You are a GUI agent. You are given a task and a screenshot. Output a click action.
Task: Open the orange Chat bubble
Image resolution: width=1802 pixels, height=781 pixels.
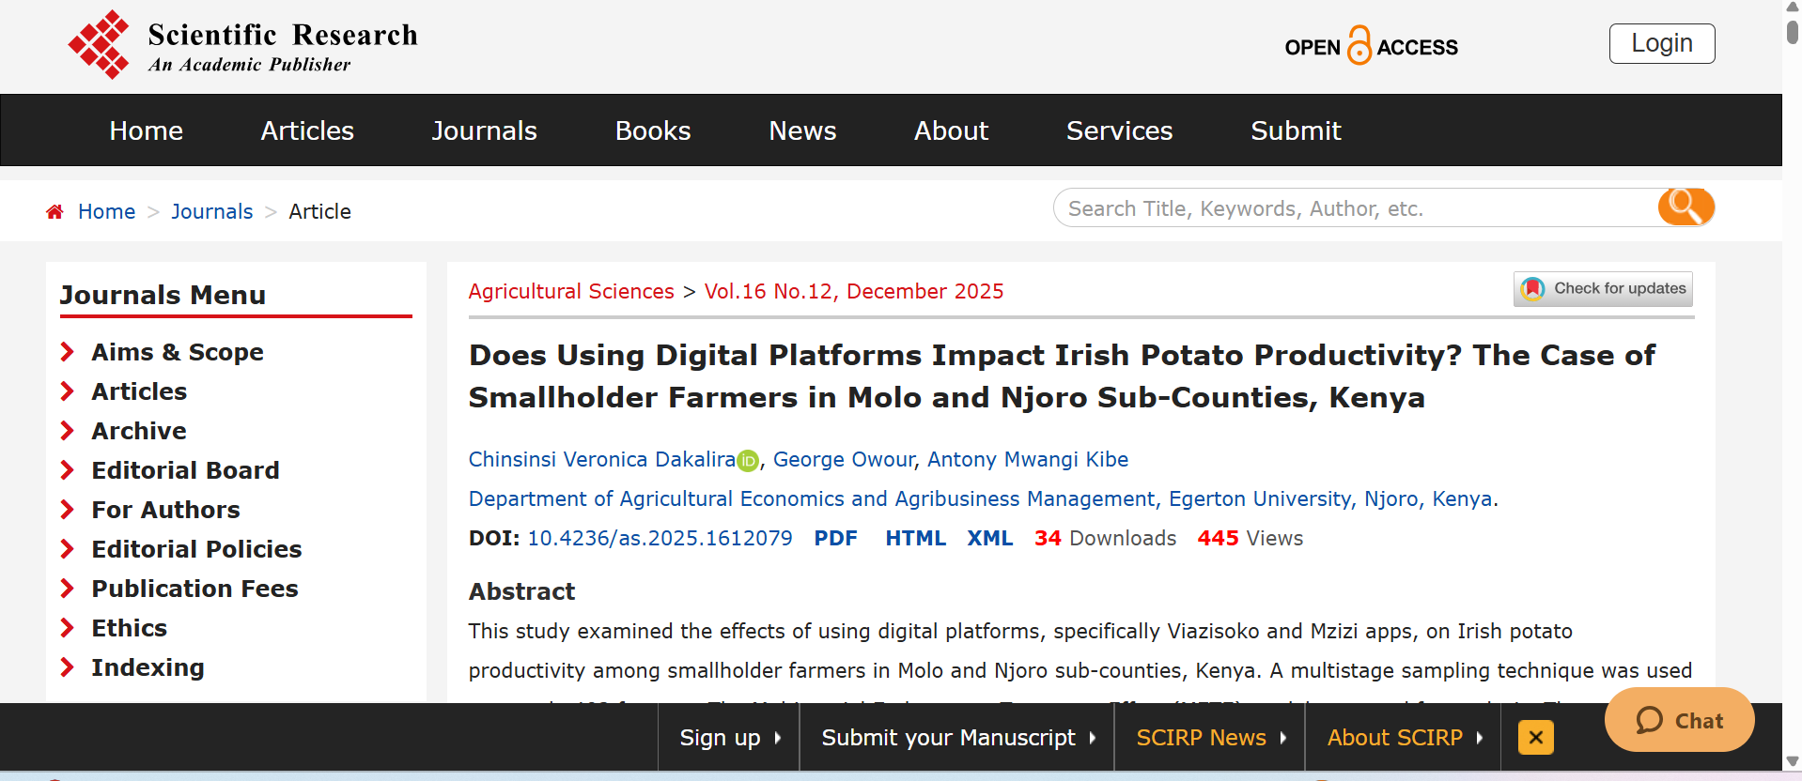1679,720
